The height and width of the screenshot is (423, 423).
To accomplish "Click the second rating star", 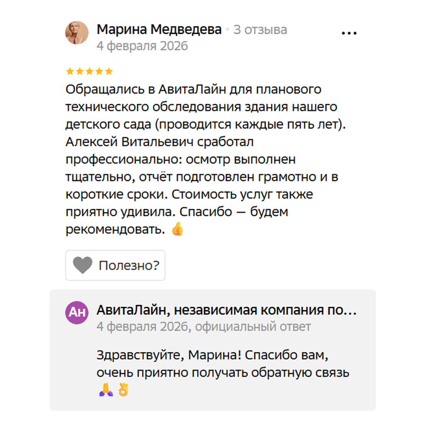I will pyautogui.click(x=80, y=71).
